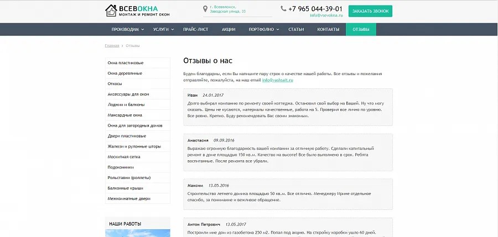Viewport: 498px width, 237px height.
Task: Open the Портфолио menu item
Action: (x=261, y=29)
